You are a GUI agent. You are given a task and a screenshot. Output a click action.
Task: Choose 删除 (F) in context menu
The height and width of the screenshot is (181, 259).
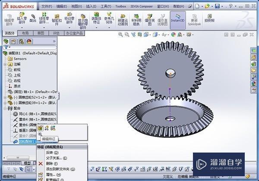point(52,163)
